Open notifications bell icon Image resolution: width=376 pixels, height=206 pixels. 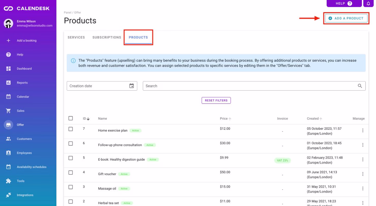click(368, 3)
